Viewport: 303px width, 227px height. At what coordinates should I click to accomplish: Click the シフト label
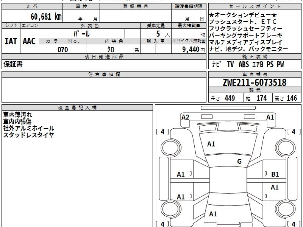(11, 26)
